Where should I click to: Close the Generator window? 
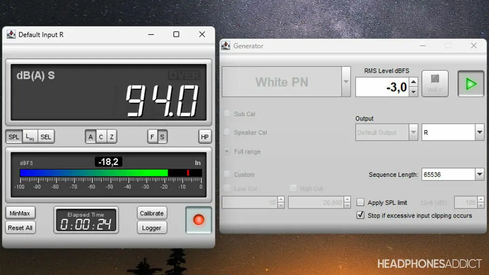[474, 45]
